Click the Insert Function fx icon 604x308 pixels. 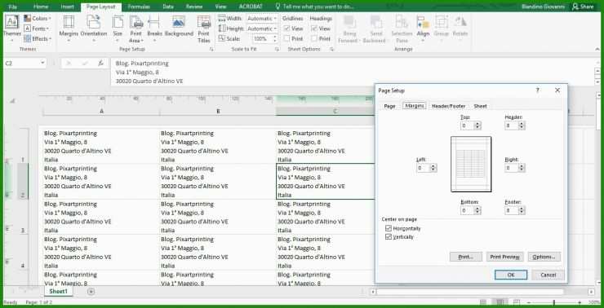(100, 63)
